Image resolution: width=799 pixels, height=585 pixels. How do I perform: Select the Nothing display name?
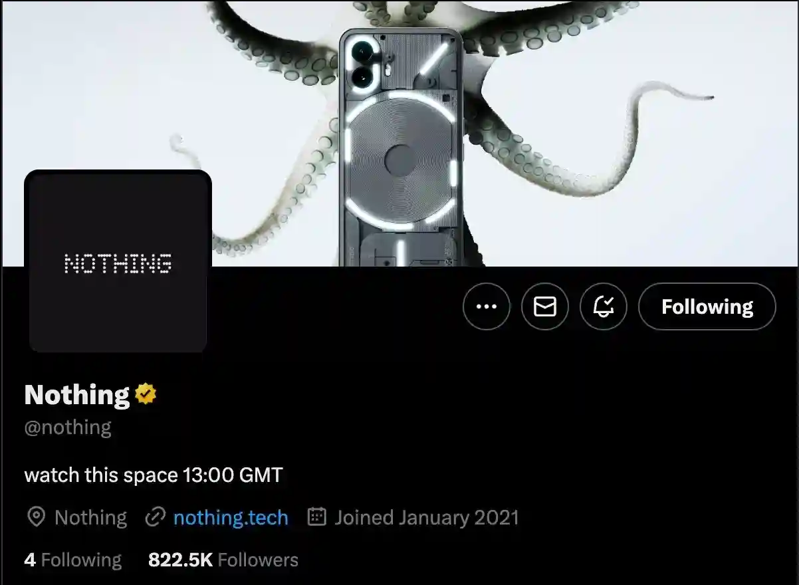77,394
